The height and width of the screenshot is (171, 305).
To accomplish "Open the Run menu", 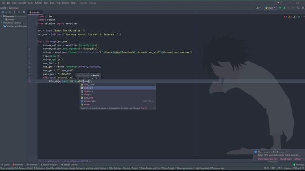I will click(x=46, y=3).
